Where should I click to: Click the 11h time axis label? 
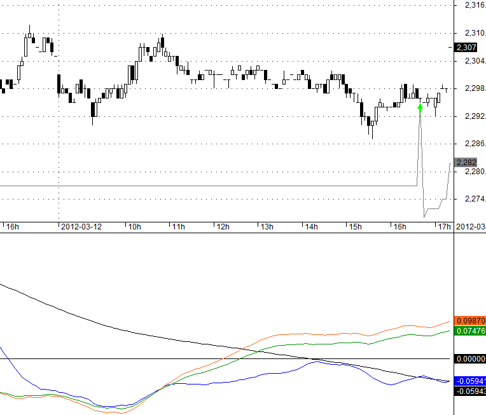(179, 227)
